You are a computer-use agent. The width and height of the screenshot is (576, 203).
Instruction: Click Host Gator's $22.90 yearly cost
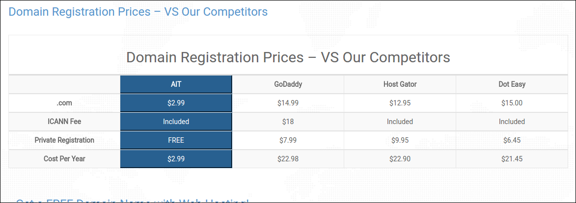(x=400, y=159)
